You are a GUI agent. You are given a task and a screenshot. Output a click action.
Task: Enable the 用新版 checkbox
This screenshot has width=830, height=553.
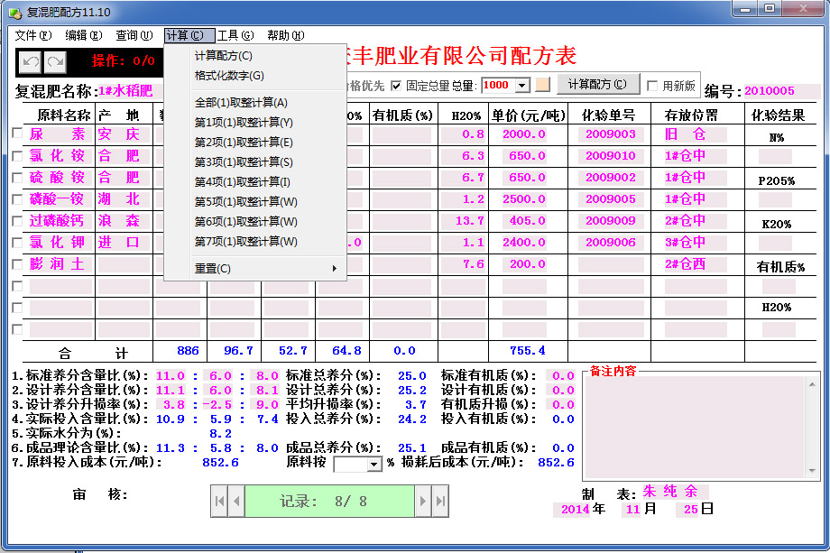653,84
